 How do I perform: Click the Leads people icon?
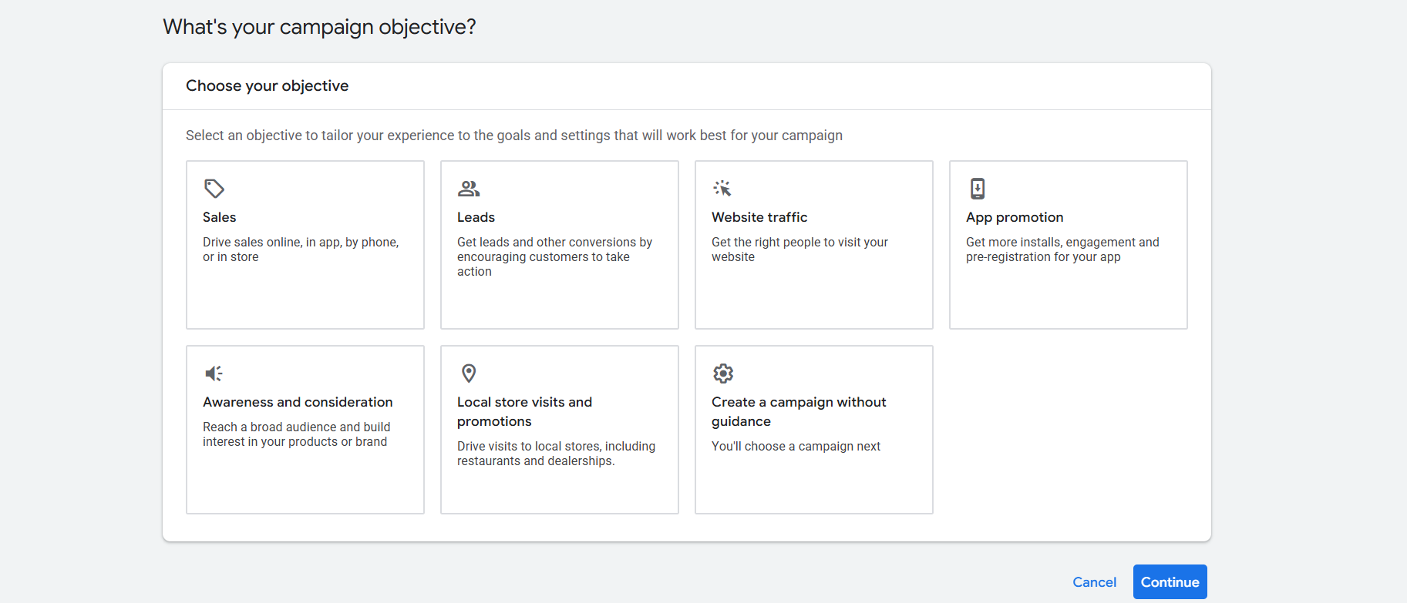(469, 189)
